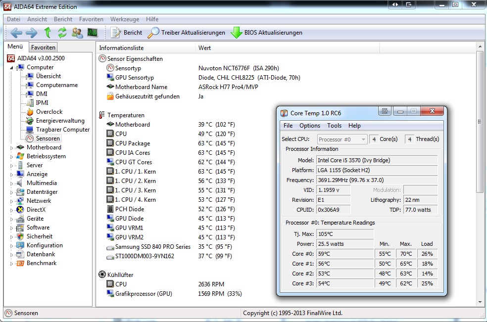Image resolution: width=487 pixels, height=322 pixels.
Task: Go back with the blue left arrow
Action: click(x=16, y=33)
